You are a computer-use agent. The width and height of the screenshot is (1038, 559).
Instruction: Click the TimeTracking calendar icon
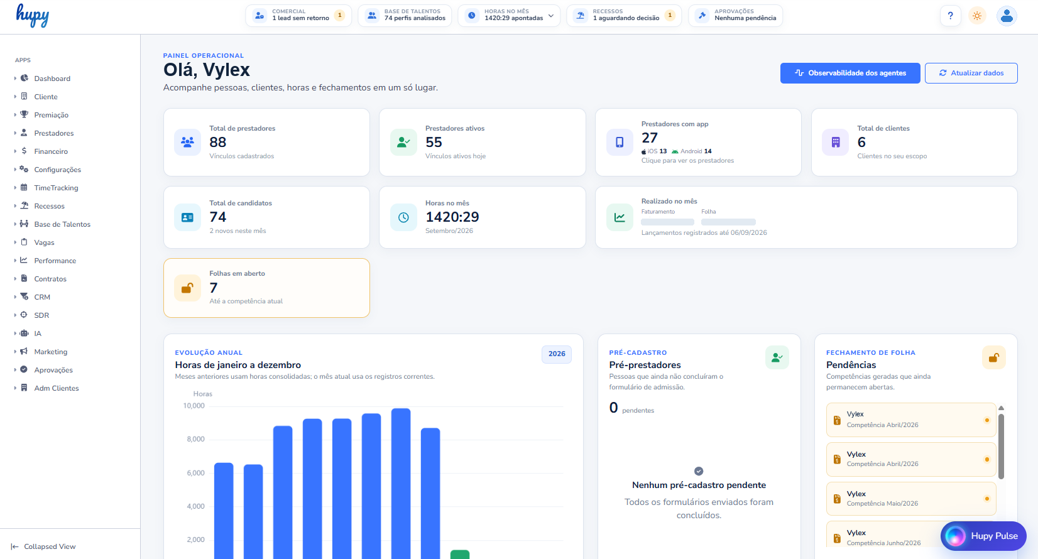coord(25,188)
